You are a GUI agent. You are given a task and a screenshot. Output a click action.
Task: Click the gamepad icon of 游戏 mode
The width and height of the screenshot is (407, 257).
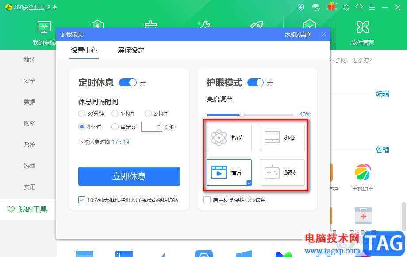pyautogui.click(x=272, y=172)
